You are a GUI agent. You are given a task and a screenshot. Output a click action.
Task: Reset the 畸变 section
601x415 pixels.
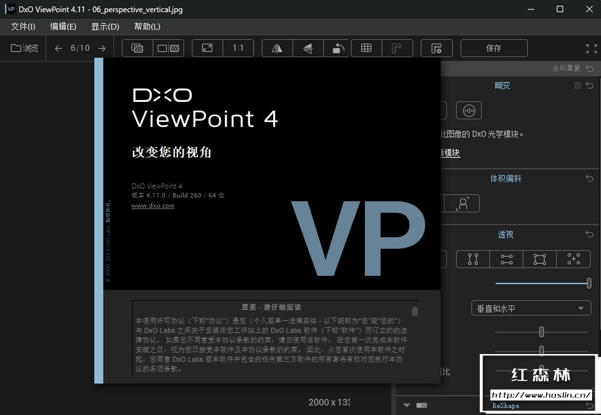tap(589, 85)
